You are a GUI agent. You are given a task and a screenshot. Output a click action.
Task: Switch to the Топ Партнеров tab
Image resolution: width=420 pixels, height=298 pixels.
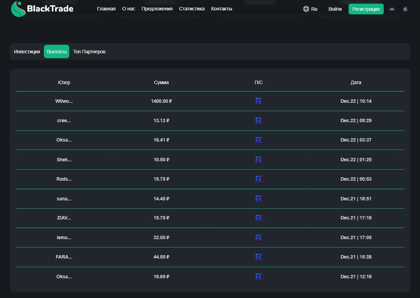(x=89, y=52)
